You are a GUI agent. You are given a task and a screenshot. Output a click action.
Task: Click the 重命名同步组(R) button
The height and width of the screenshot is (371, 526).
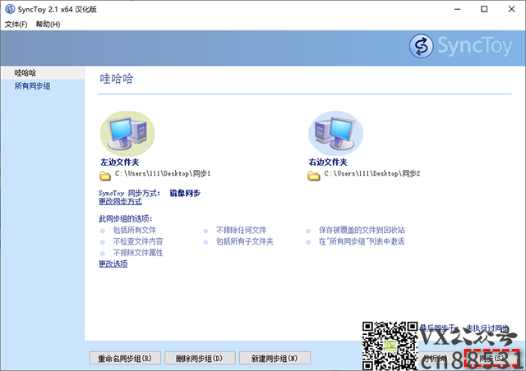(125, 358)
